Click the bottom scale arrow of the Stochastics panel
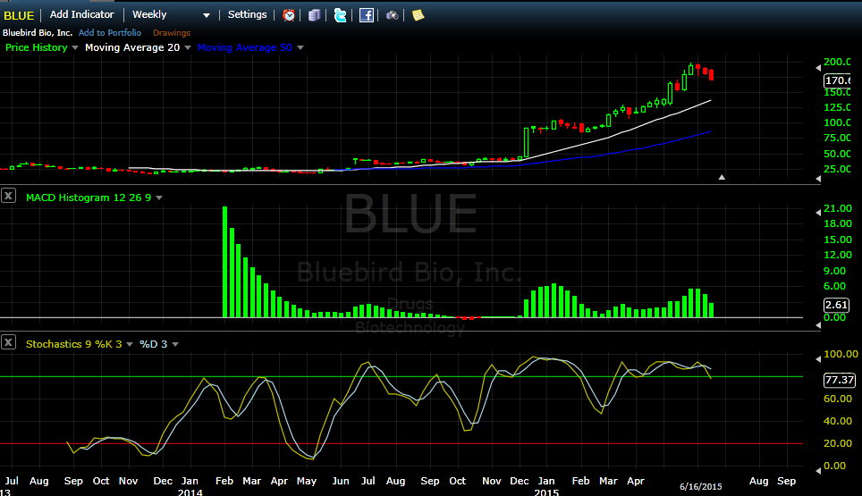 click(x=818, y=470)
